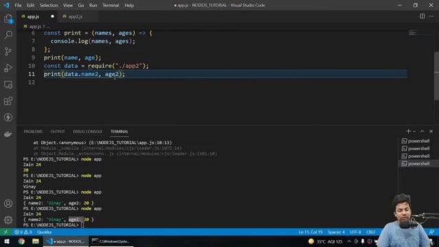Viewport: 439px width, 247px height.
Task: Open the Manage gear icon
Action: tap(8, 220)
